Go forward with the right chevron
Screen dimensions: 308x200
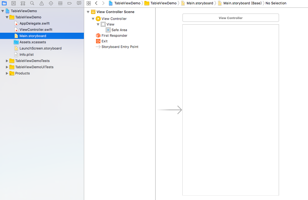tap(103, 3)
